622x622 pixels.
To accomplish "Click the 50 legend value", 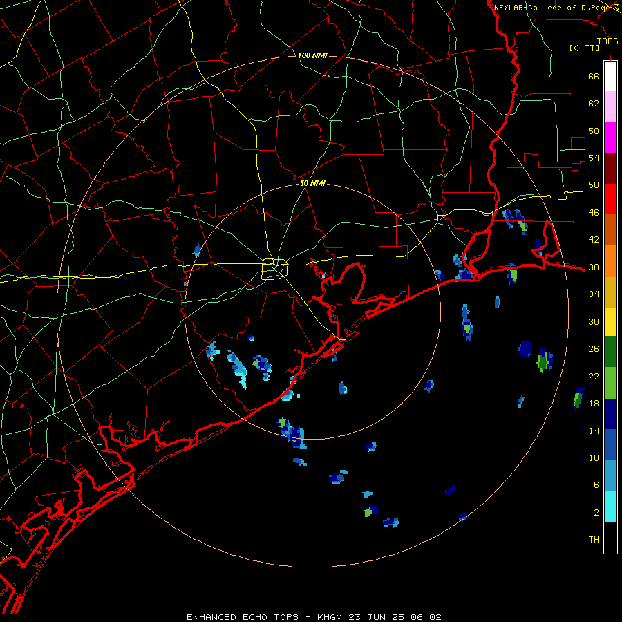I will click(x=594, y=185).
